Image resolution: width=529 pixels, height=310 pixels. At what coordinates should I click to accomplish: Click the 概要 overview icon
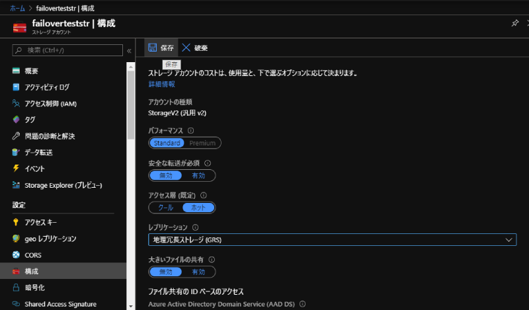click(x=16, y=71)
